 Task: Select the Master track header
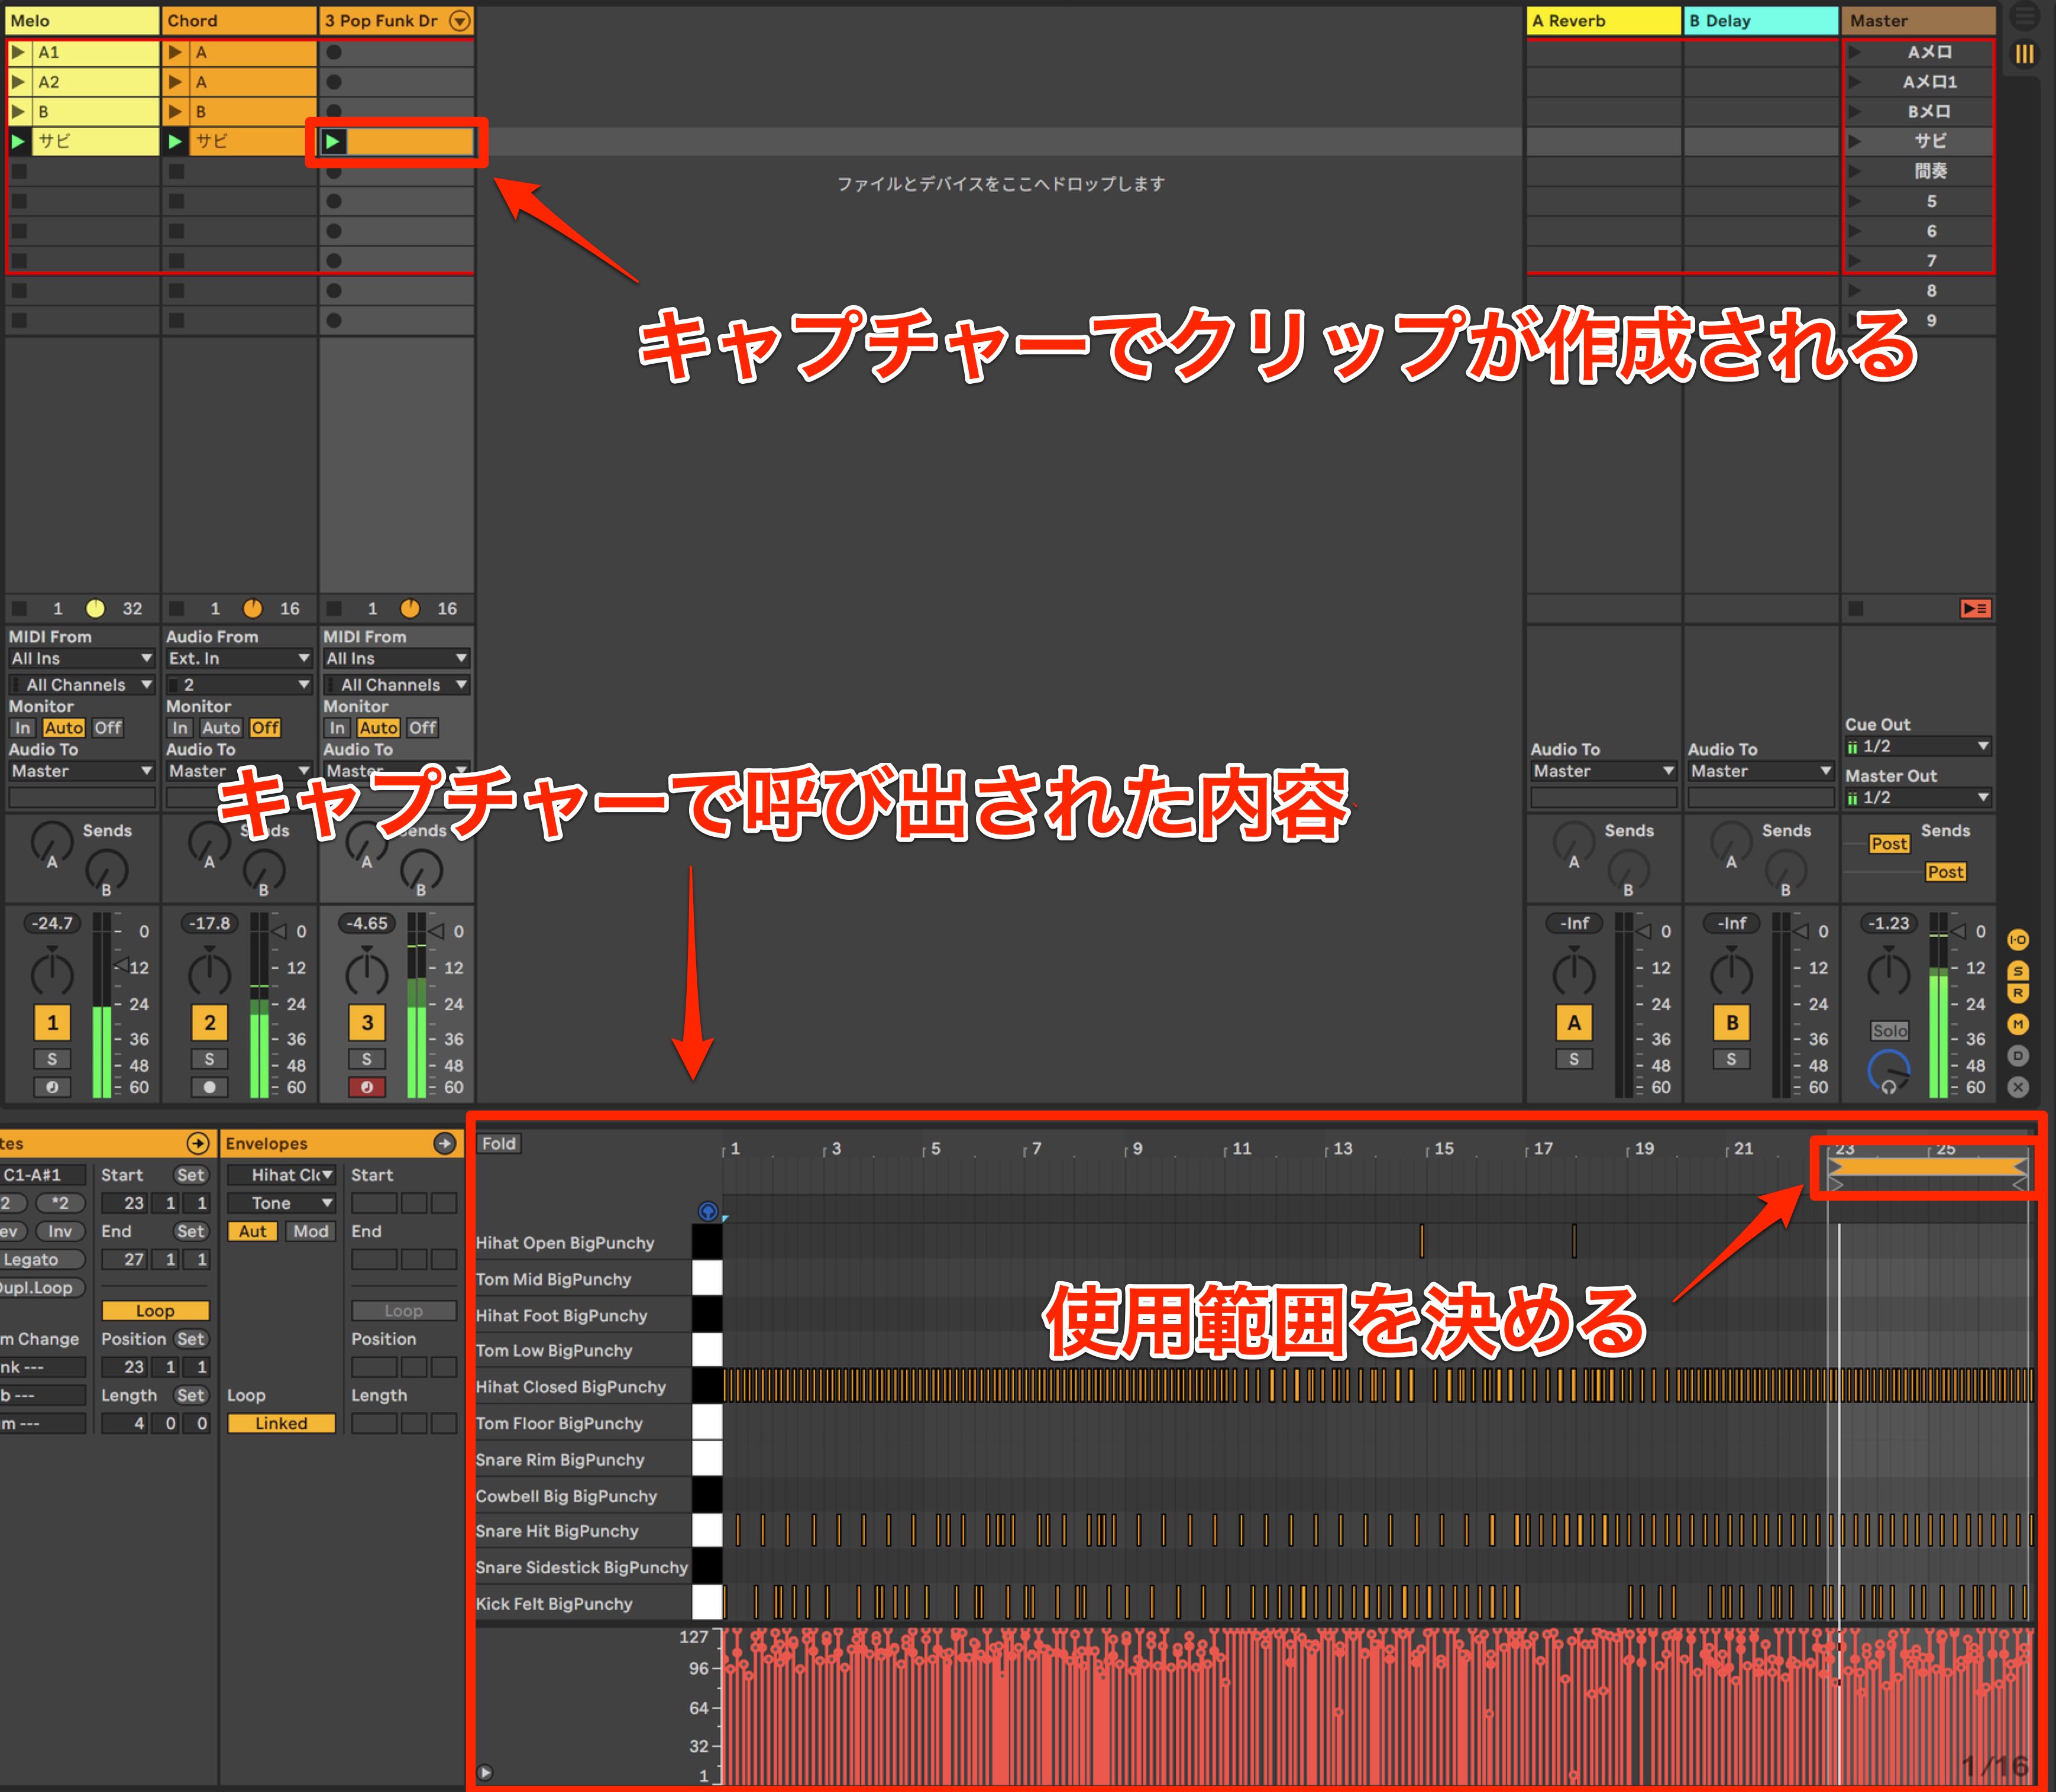(1918, 20)
